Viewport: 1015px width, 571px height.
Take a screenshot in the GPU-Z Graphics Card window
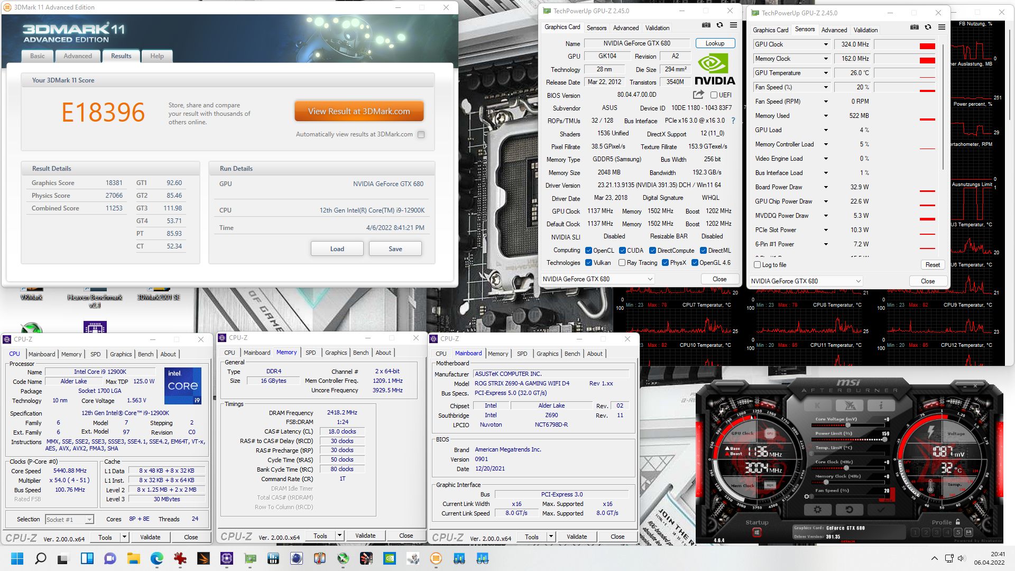[706, 25]
